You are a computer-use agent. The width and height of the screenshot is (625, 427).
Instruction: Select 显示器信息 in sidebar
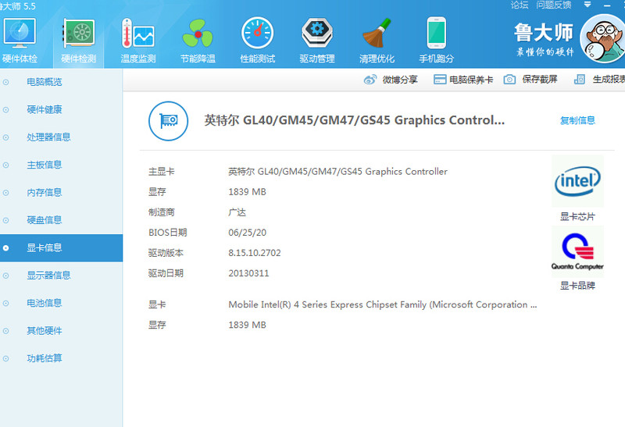point(61,276)
